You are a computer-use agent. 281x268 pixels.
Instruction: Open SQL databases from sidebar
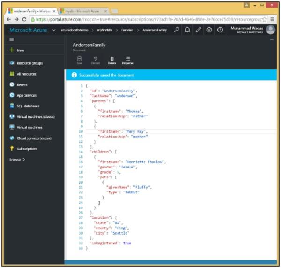click(28, 106)
